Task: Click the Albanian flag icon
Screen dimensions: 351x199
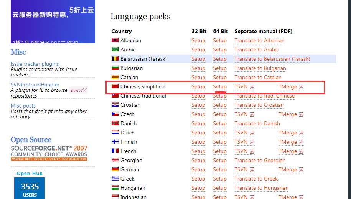Action: point(115,40)
